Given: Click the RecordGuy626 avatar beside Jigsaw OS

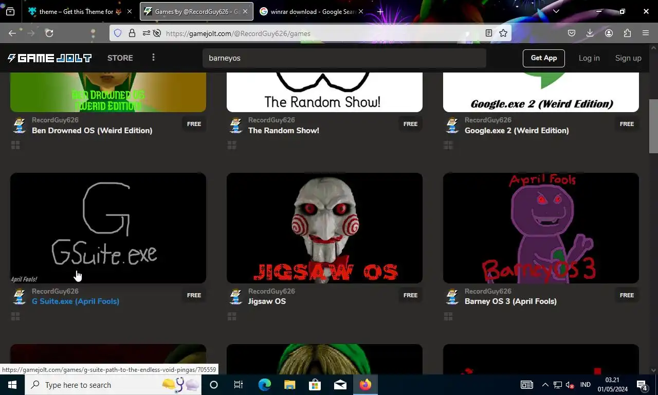Looking at the screenshot, I should click(x=236, y=297).
